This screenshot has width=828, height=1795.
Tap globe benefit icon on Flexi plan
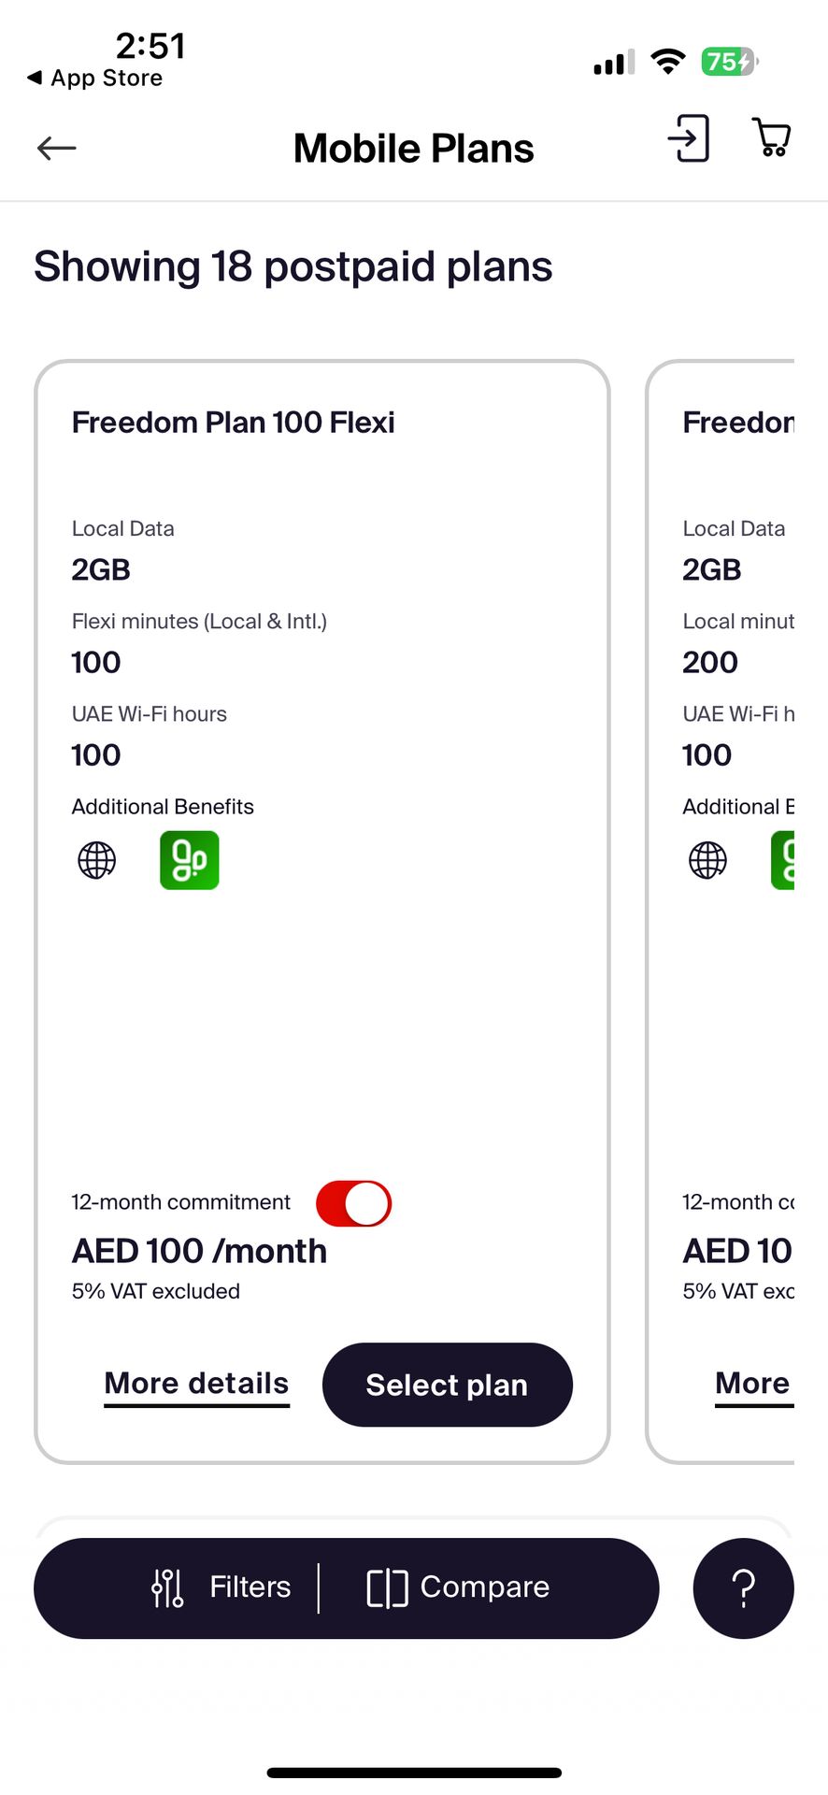click(97, 860)
